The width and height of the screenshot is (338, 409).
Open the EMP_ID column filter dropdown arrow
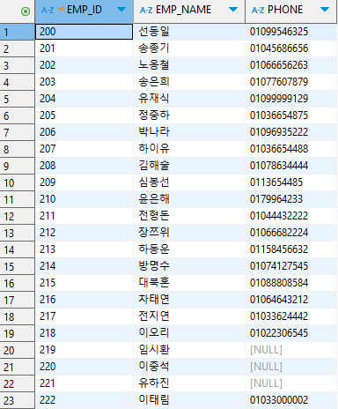(x=121, y=10)
